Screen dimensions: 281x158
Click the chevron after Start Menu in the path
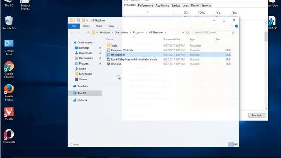[x=130, y=32]
